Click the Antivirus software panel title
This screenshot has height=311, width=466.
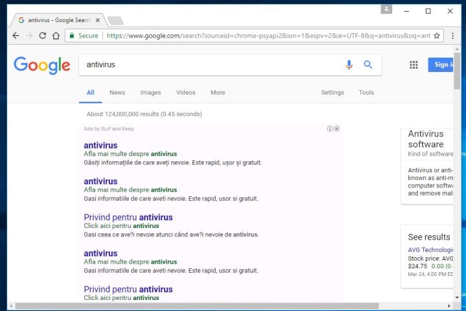(426, 139)
